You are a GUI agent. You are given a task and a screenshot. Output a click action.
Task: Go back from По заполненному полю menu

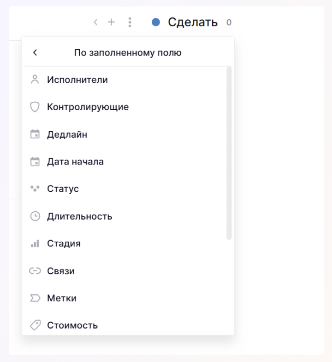click(x=35, y=53)
